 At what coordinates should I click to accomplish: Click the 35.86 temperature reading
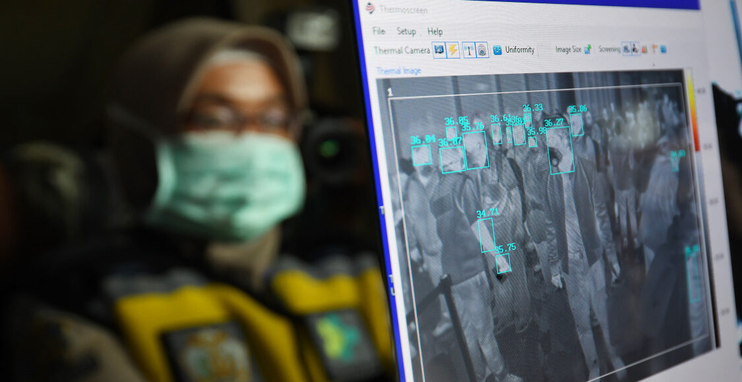[x=577, y=109]
